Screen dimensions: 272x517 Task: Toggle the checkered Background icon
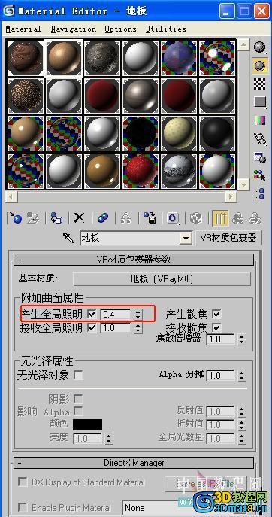point(260,84)
